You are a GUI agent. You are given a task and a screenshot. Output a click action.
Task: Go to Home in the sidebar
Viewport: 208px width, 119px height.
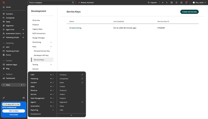tap(8, 7)
